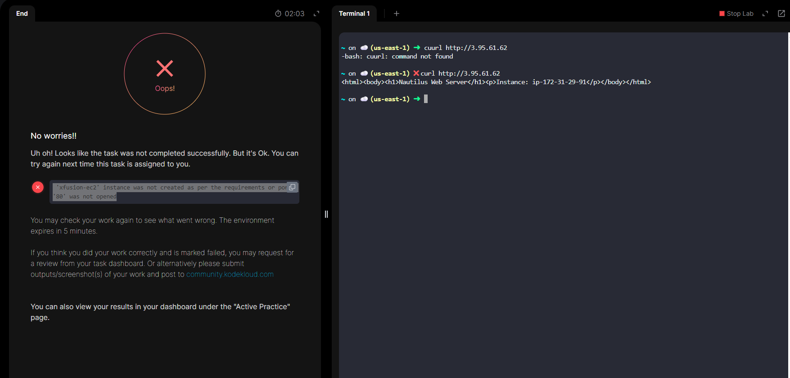Click red error badge beside failure message
This screenshot has width=790, height=378.
coord(38,187)
